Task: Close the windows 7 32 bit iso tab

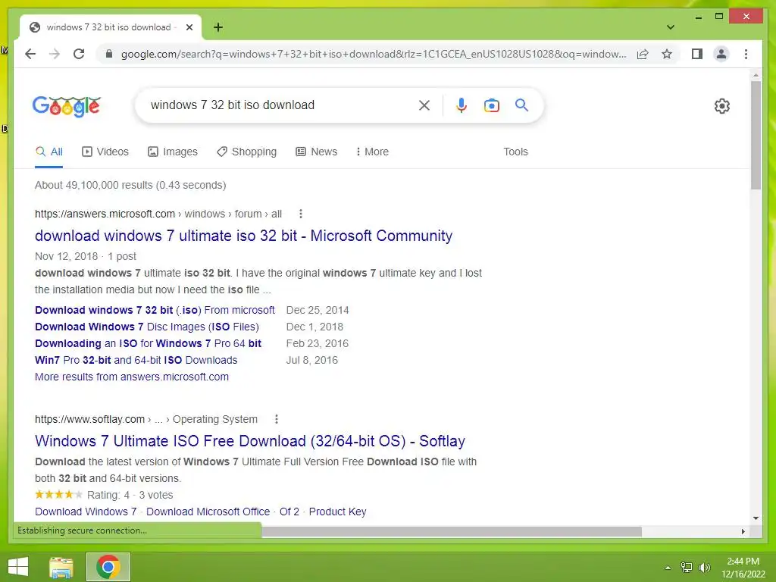Action: click(x=189, y=27)
